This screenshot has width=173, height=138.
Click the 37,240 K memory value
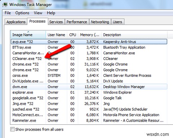(x=92, y=92)
